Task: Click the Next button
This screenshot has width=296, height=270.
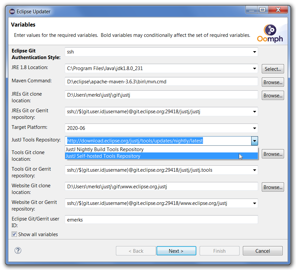Action: click(x=176, y=251)
